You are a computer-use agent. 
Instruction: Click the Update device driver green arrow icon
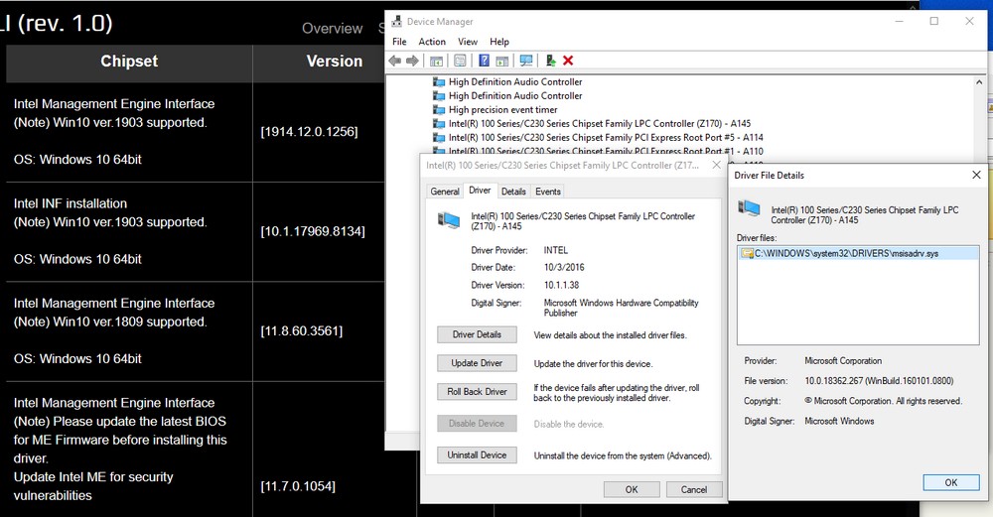tap(551, 61)
